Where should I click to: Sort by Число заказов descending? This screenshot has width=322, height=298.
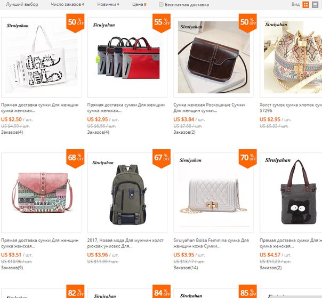point(68,4)
